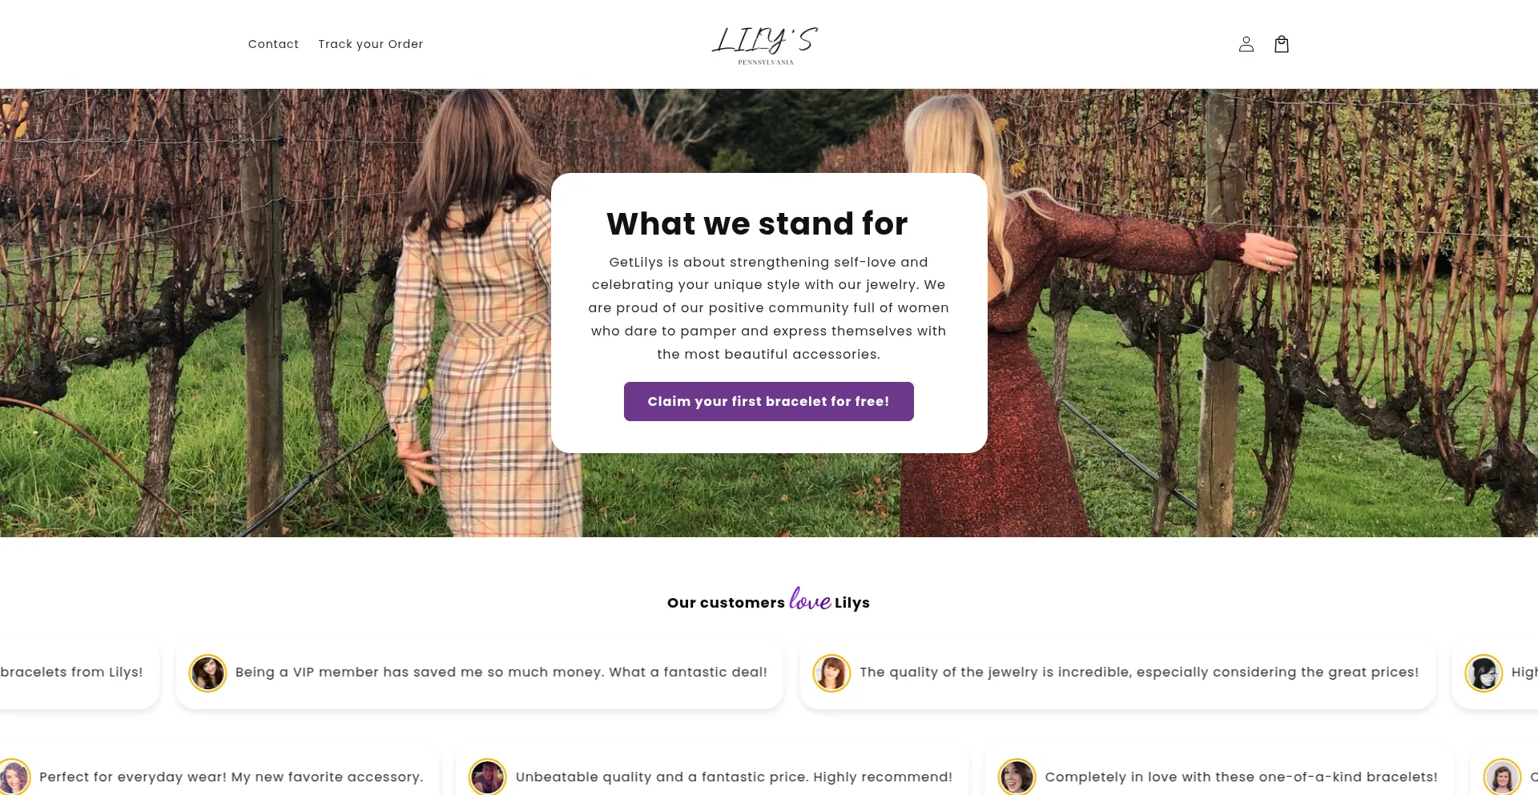Select the incredible jewelry quality testimonial
Image resolution: width=1538 pixels, height=795 pixels.
[1117, 673]
